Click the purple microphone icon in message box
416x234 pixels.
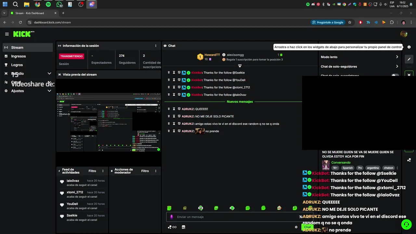click(172, 217)
